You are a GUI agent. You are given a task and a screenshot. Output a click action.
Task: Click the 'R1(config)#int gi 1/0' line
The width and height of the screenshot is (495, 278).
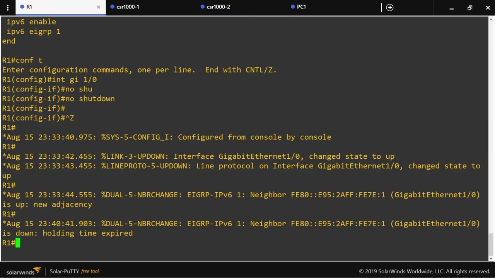point(49,80)
